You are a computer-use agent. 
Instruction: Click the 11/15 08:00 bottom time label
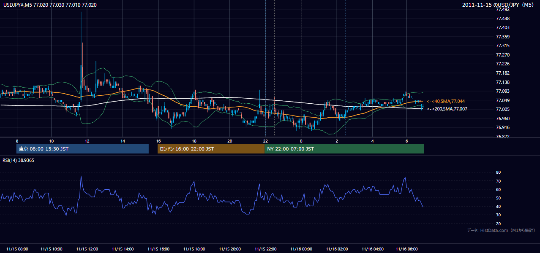click(17, 249)
